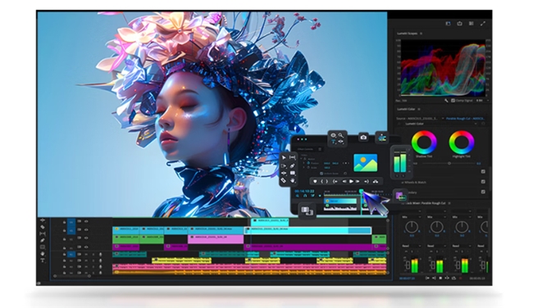Image resolution: width=533 pixels, height=308 pixels.
Task: Click the wrench settings icon under Lumetri Scopes
Action: [446, 101]
